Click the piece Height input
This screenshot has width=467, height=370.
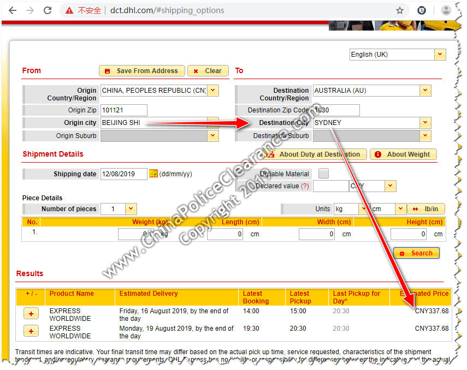click(x=409, y=234)
